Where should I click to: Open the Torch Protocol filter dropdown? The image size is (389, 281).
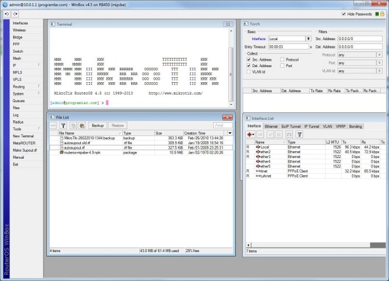380,55
